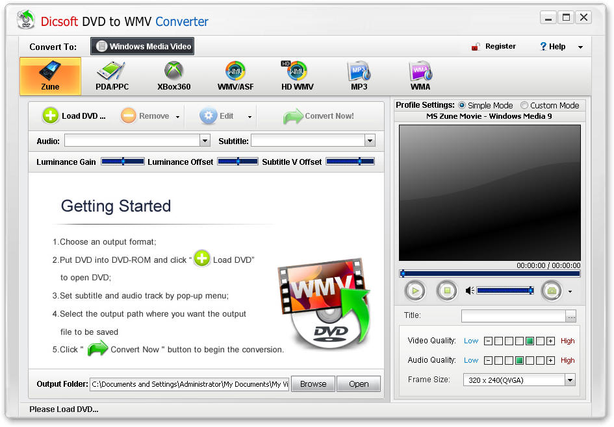Click the Edit button label

226,116
